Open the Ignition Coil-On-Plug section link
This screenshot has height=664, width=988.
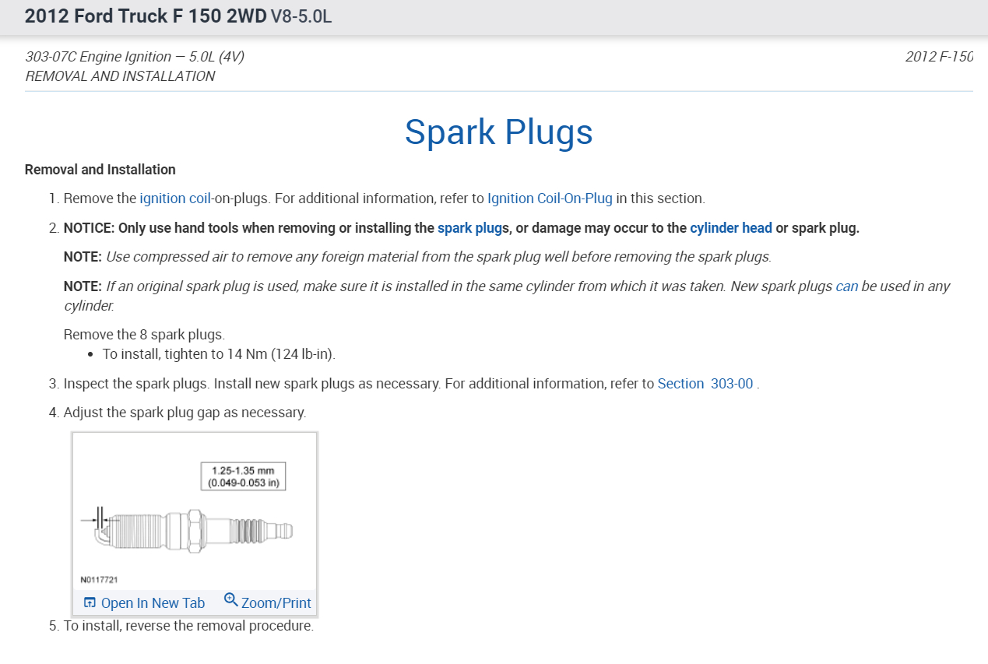tap(550, 198)
